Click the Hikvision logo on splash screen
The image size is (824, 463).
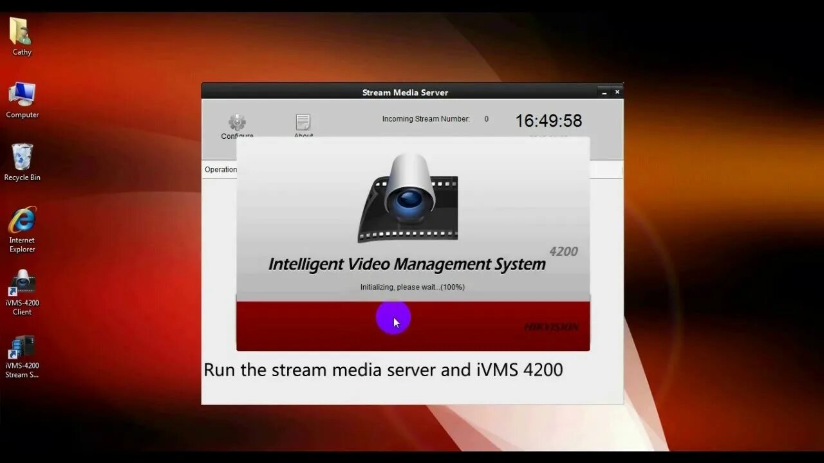pos(551,327)
